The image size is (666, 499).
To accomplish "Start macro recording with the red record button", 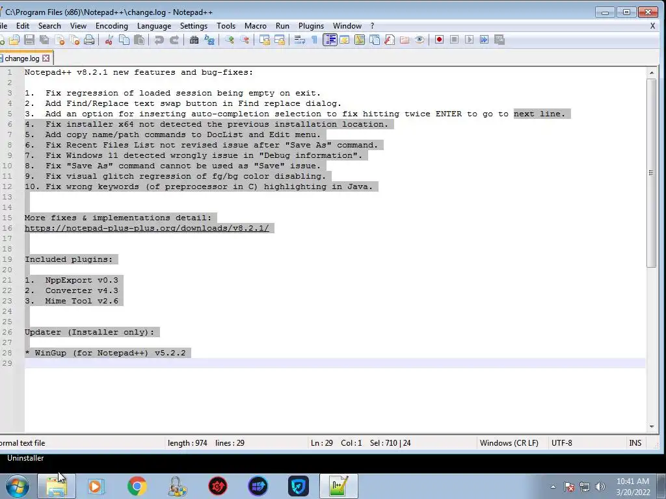I will tap(439, 40).
